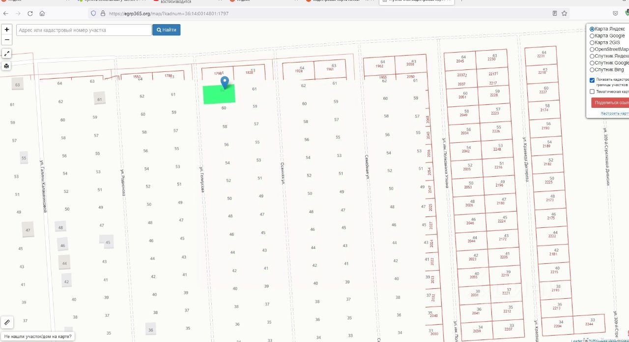The image size is (629, 342).
Task: Select the green highlighted land parcel
Action: (219, 93)
